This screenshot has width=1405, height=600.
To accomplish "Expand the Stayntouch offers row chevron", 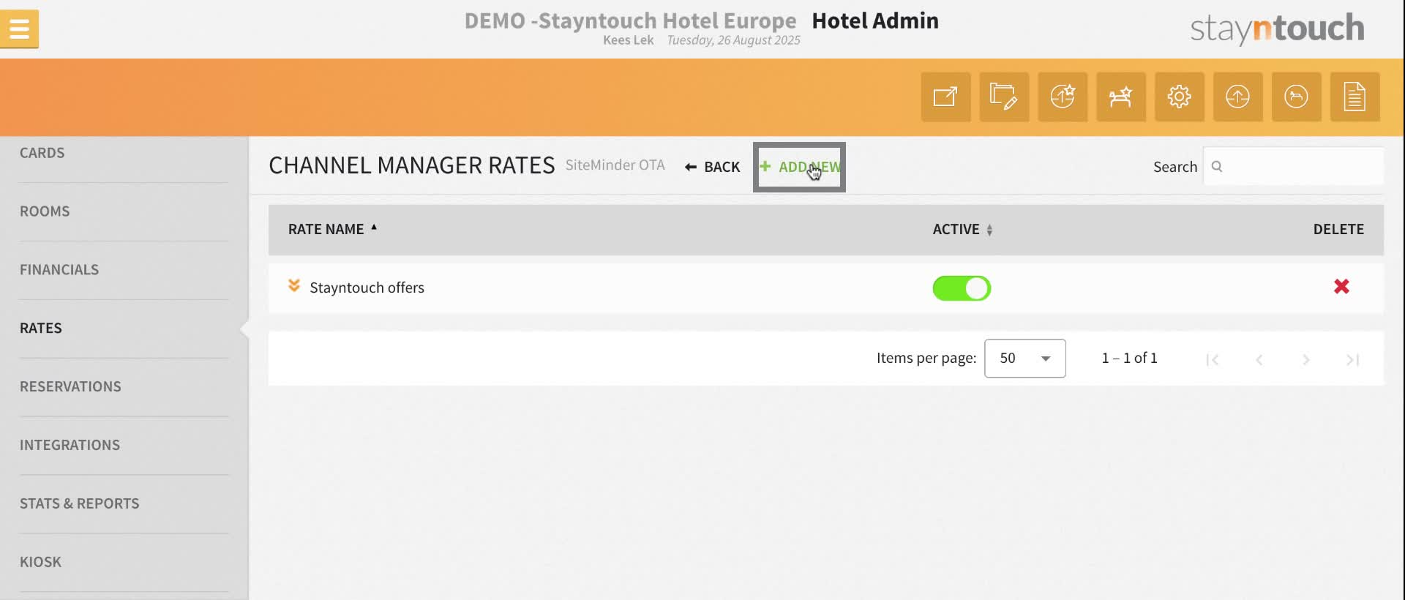I will coord(294,286).
